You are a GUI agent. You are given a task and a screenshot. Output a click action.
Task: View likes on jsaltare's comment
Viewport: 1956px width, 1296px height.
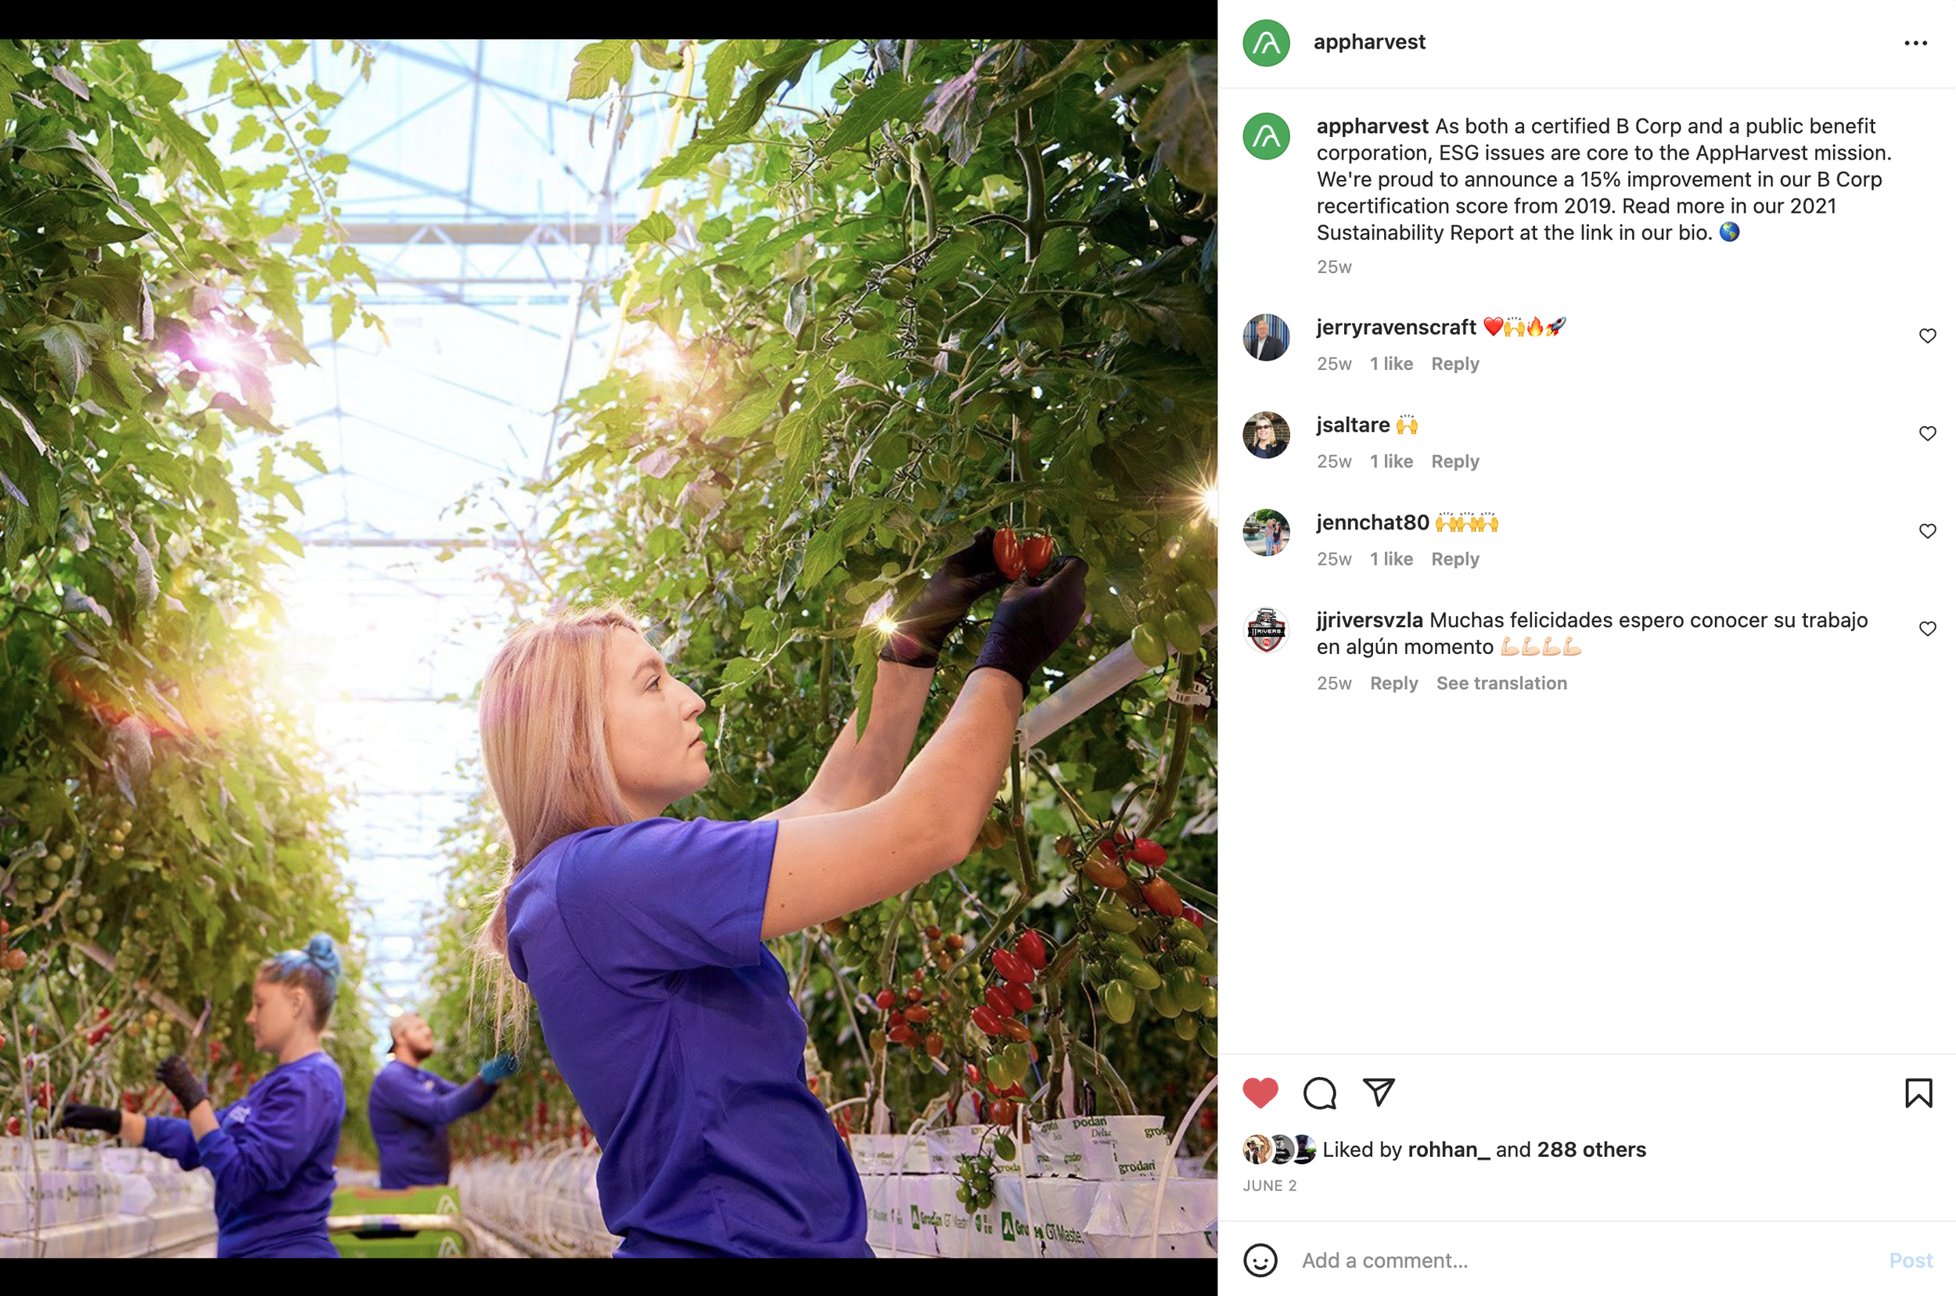pos(1390,461)
